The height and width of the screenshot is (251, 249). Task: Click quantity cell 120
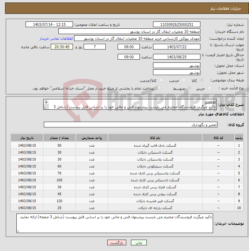59,201
